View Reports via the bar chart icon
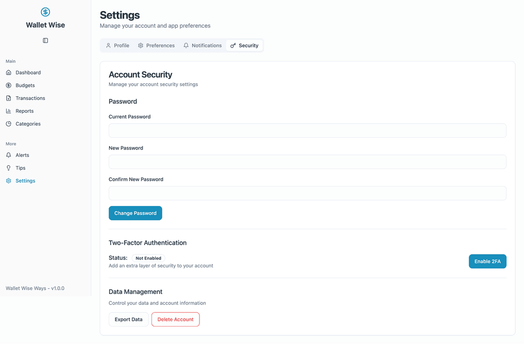 coord(9,111)
